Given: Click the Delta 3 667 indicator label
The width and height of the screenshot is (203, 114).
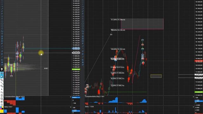Looking at the screenshot, I should [x=8, y=107].
